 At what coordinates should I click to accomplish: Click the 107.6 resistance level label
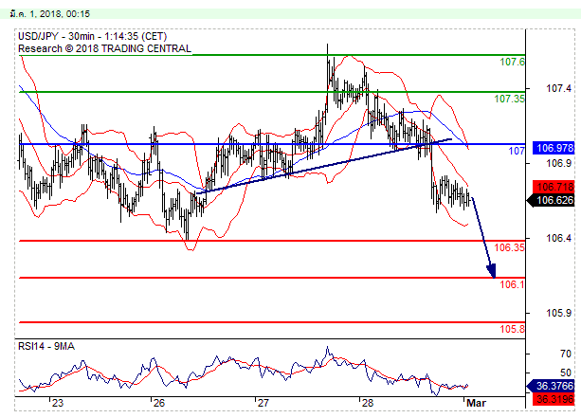[x=512, y=63]
